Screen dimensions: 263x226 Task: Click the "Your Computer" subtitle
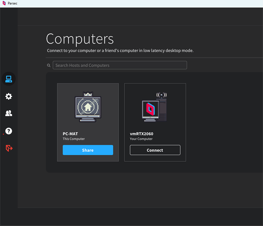(x=141, y=139)
